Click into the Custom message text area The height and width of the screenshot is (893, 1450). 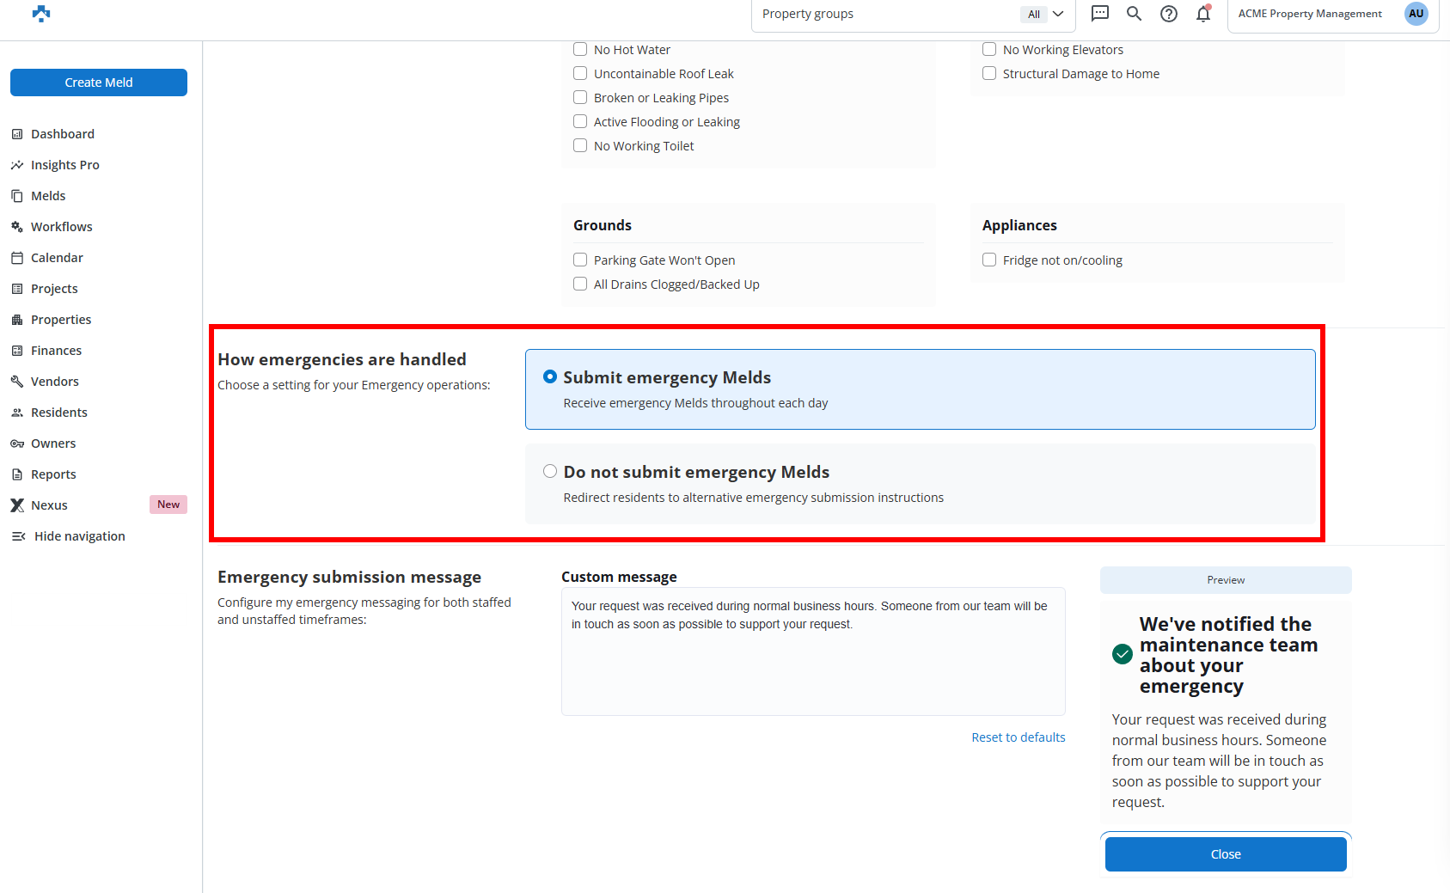812,662
